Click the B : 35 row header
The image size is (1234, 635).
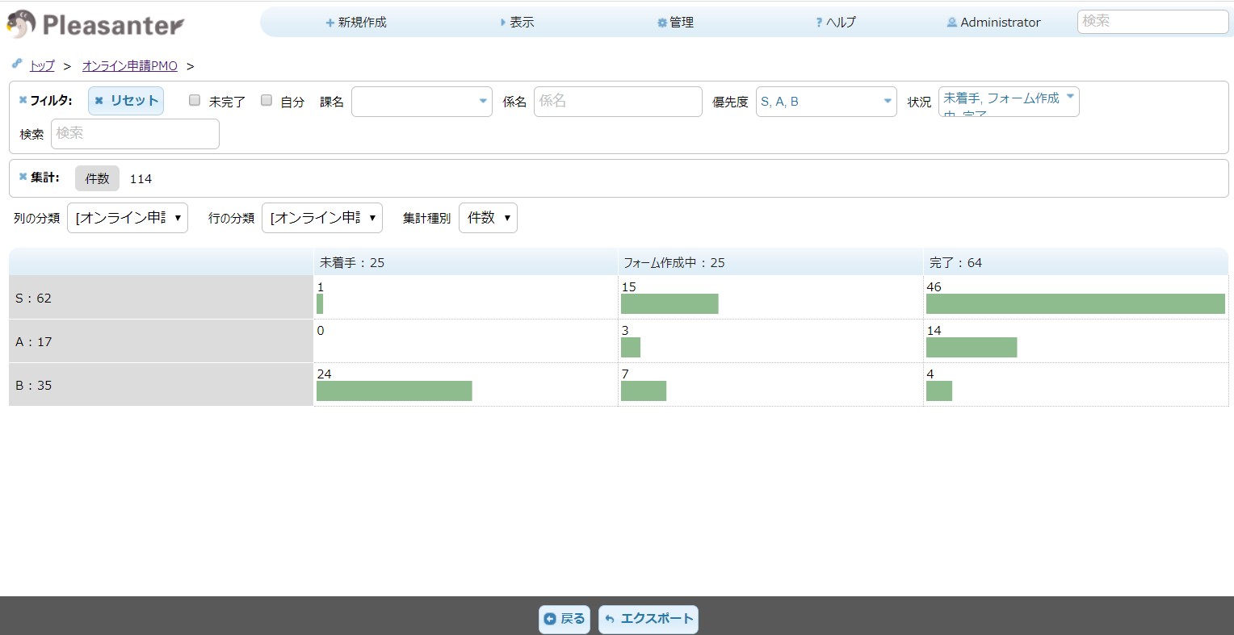[161, 385]
